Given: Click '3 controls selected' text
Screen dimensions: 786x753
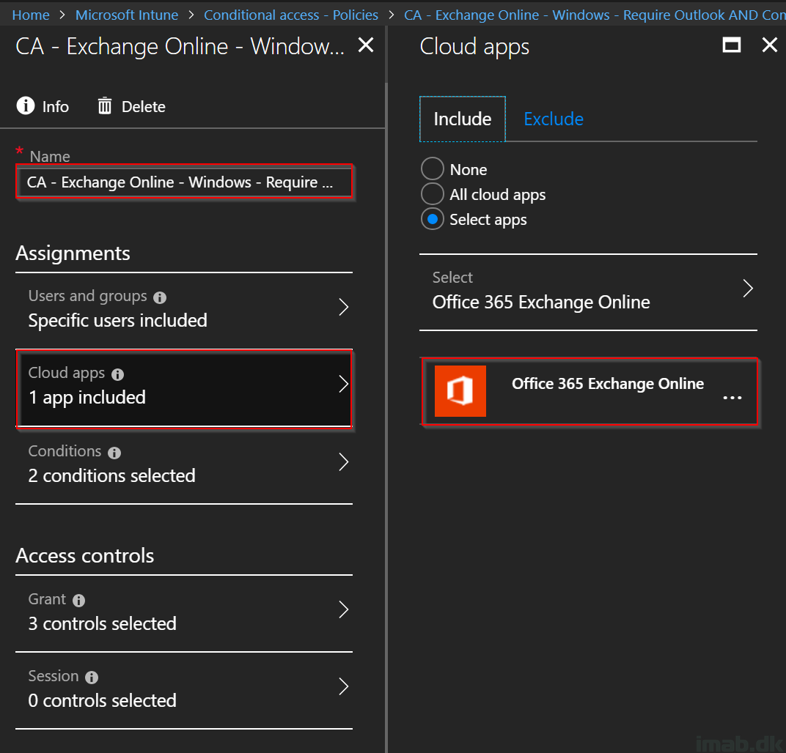Looking at the screenshot, I should (102, 624).
